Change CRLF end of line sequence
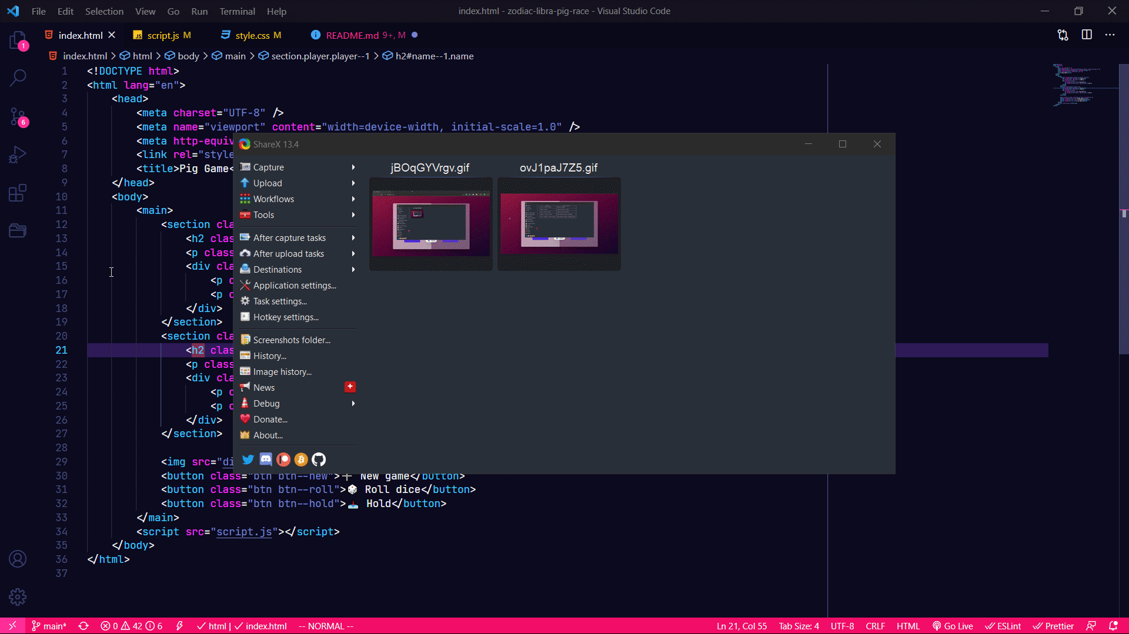The height and width of the screenshot is (634, 1129). pyautogui.click(x=875, y=626)
